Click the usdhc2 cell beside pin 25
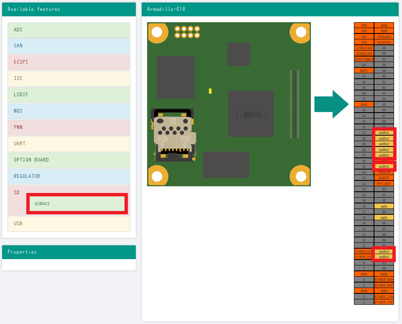Image resolution: width=402 pixels, height=324 pixels. (384, 167)
